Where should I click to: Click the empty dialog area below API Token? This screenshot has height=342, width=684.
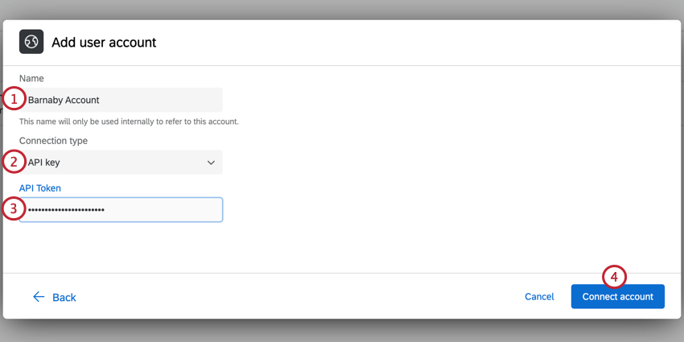tap(402, 241)
